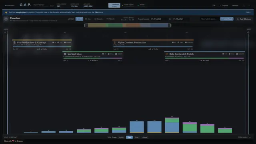Open the Copilot menu

[224, 5]
